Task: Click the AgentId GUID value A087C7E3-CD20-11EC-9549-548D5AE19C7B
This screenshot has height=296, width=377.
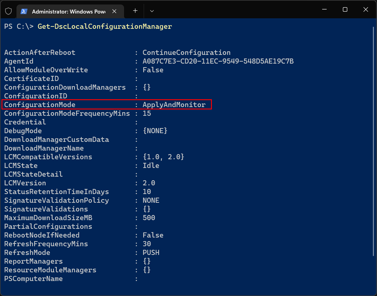Action: (218, 61)
